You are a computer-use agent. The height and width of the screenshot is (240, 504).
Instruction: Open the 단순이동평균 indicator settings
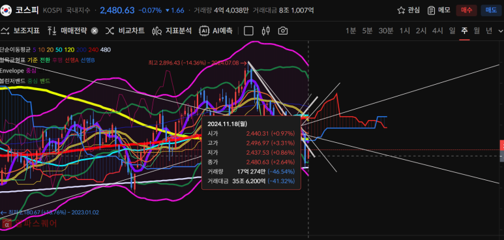15,50
